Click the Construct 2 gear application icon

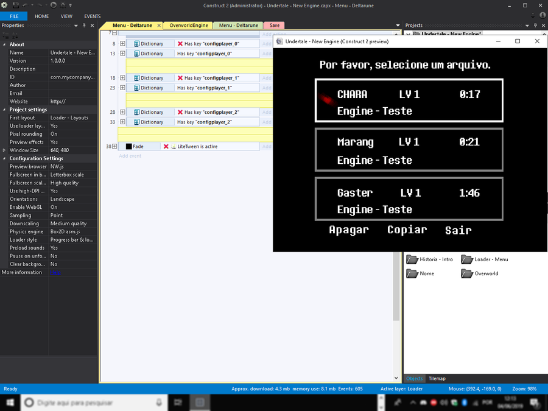coord(4,5)
